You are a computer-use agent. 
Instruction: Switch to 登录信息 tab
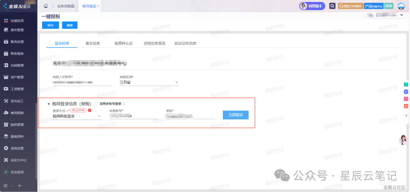tap(62, 43)
